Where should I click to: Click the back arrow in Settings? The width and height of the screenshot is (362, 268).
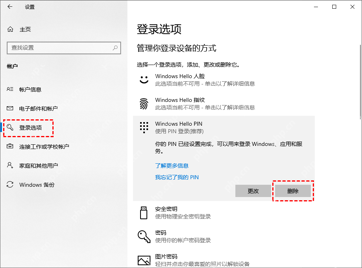[x=10, y=7]
